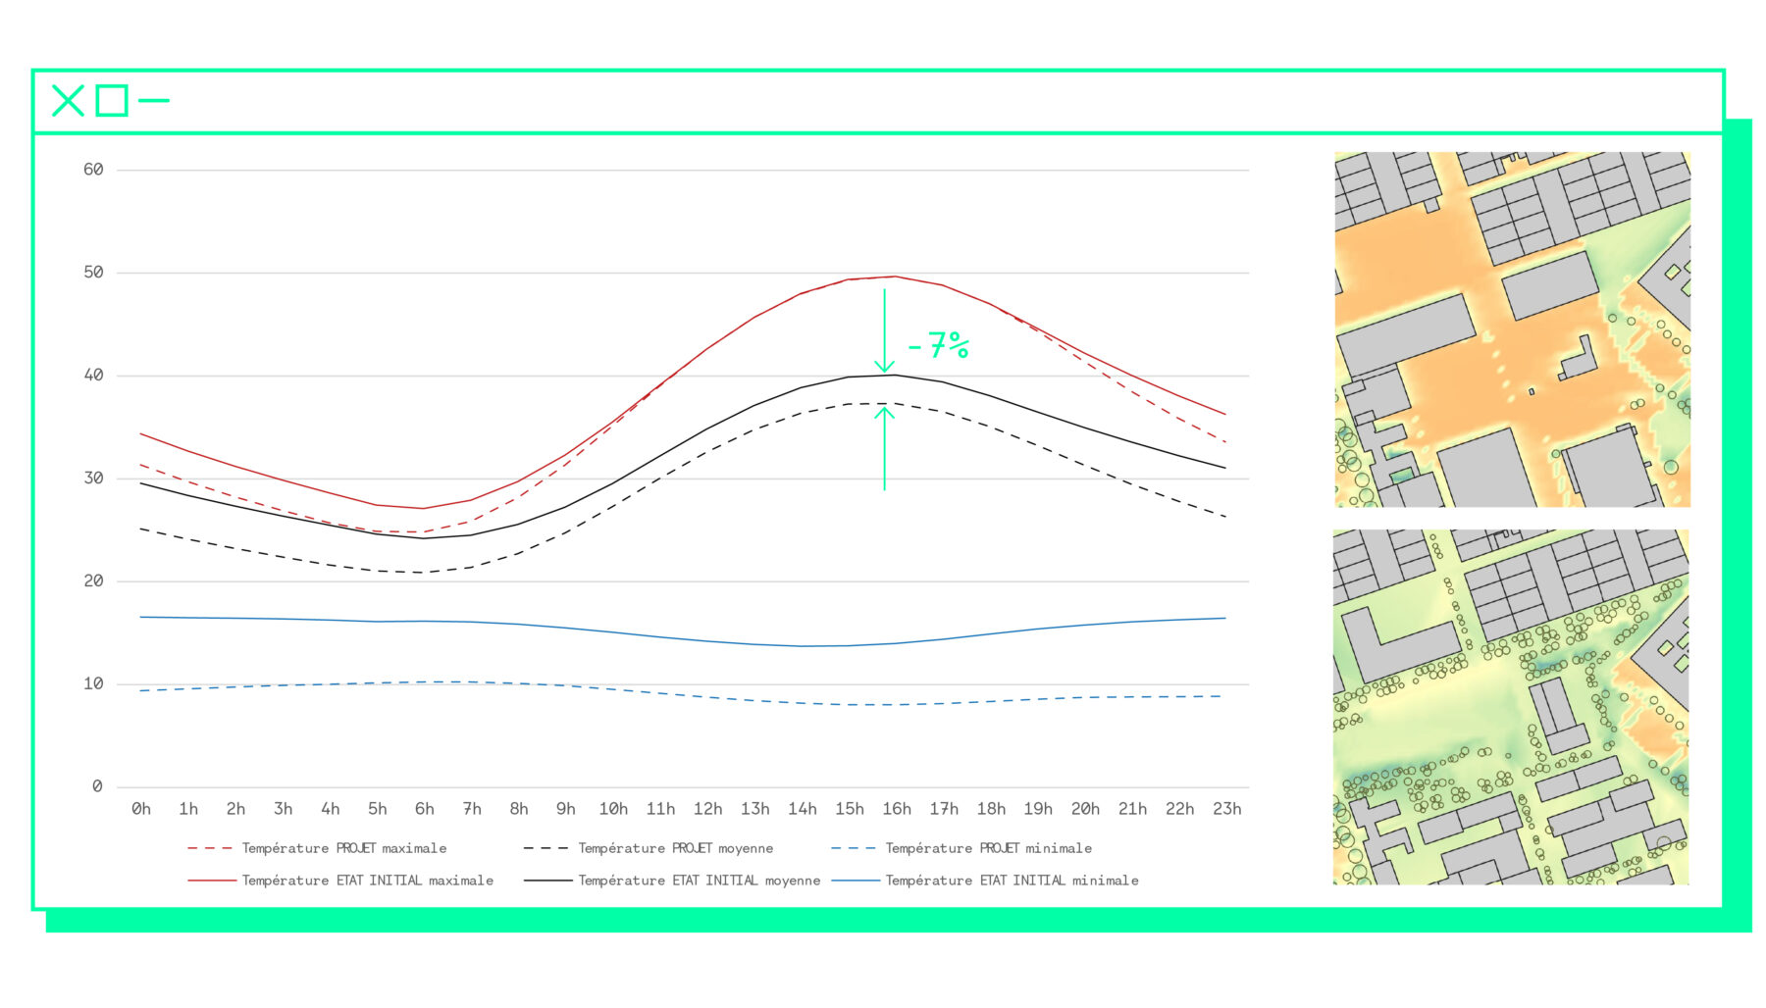Click the 23h label on the x-axis
Image resolution: width=1766 pixels, height=1008 pixels.
[1227, 809]
